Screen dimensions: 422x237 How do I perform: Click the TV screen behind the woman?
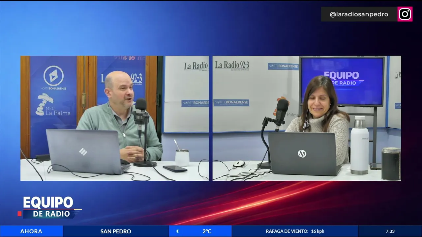342,81
